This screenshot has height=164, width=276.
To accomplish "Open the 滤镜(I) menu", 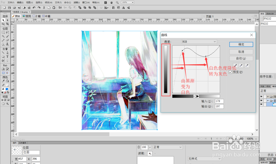I will tap(76, 2).
